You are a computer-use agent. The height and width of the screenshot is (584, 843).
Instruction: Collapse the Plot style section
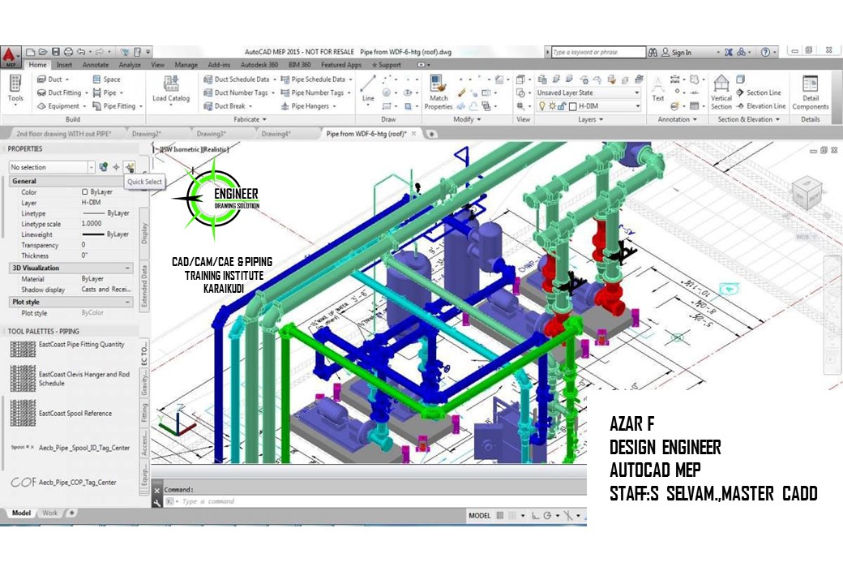(x=128, y=303)
